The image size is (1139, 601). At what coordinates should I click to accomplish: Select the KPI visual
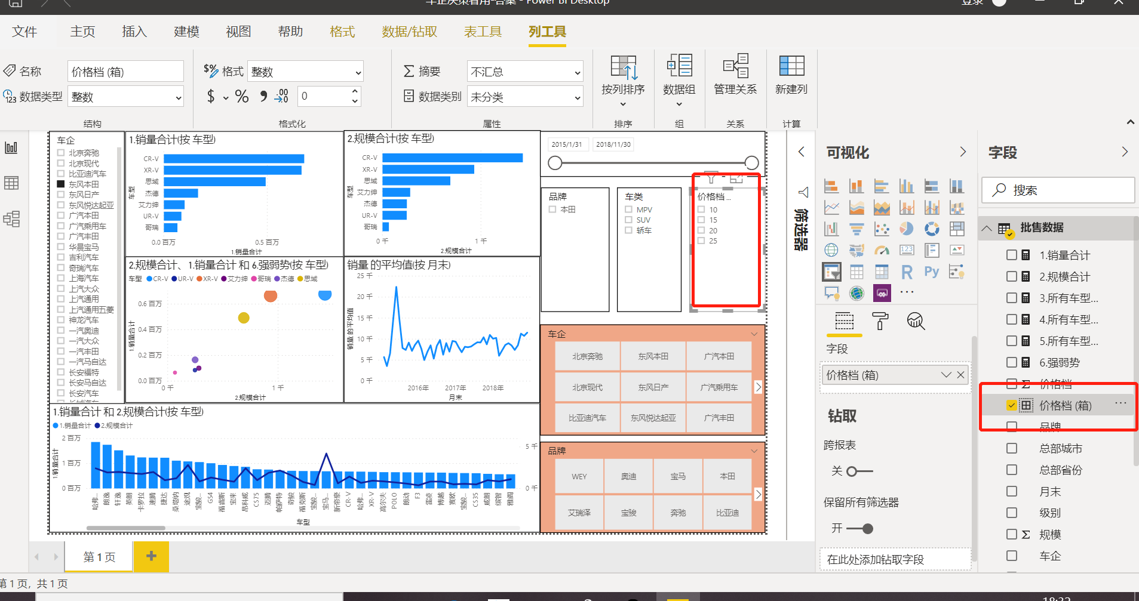point(957,250)
